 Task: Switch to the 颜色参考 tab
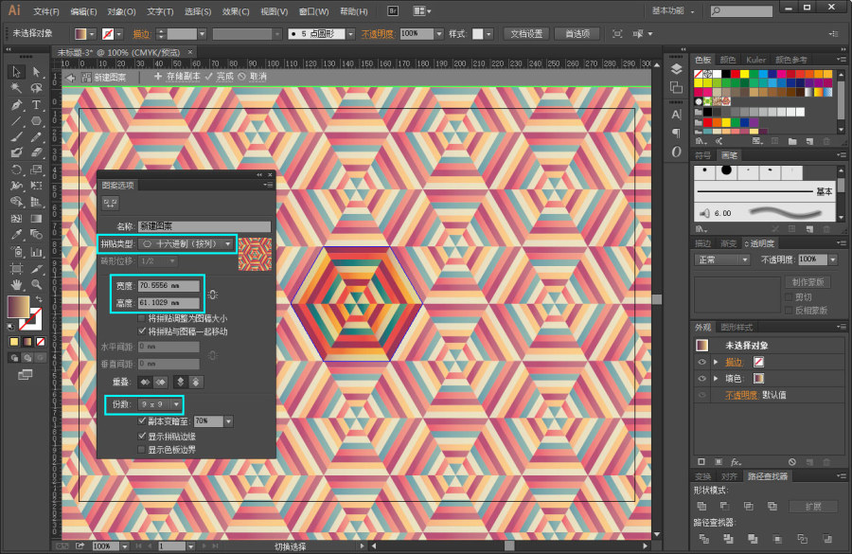(x=790, y=60)
